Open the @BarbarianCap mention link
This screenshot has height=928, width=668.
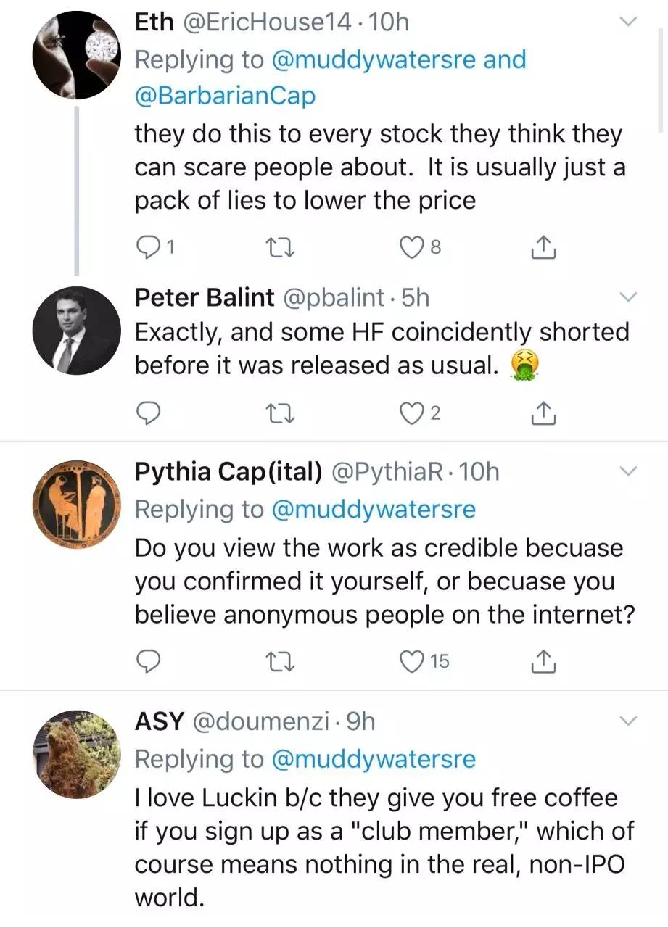[225, 96]
